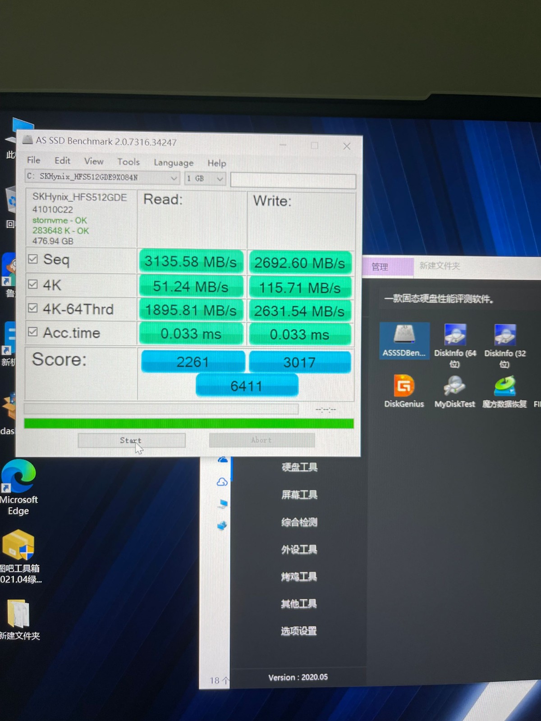
Task: Click the computer icon in sidebar
Action: coord(223,503)
